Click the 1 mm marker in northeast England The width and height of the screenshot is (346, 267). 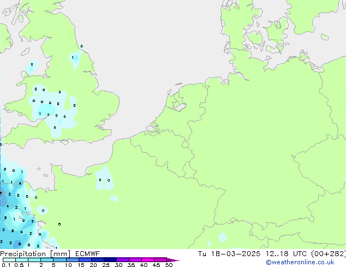(x=73, y=57)
